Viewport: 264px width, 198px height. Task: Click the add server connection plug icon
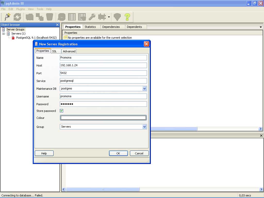[x=7, y=17]
